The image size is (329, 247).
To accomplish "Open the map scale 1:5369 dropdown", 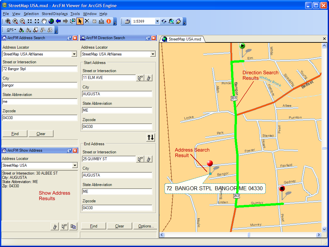I will pos(157,22).
